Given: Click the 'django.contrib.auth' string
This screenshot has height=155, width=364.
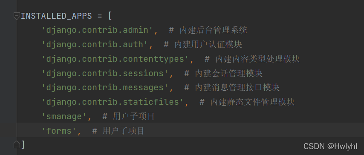Looking at the screenshot, I should pyautogui.click(x=95, y=45).
